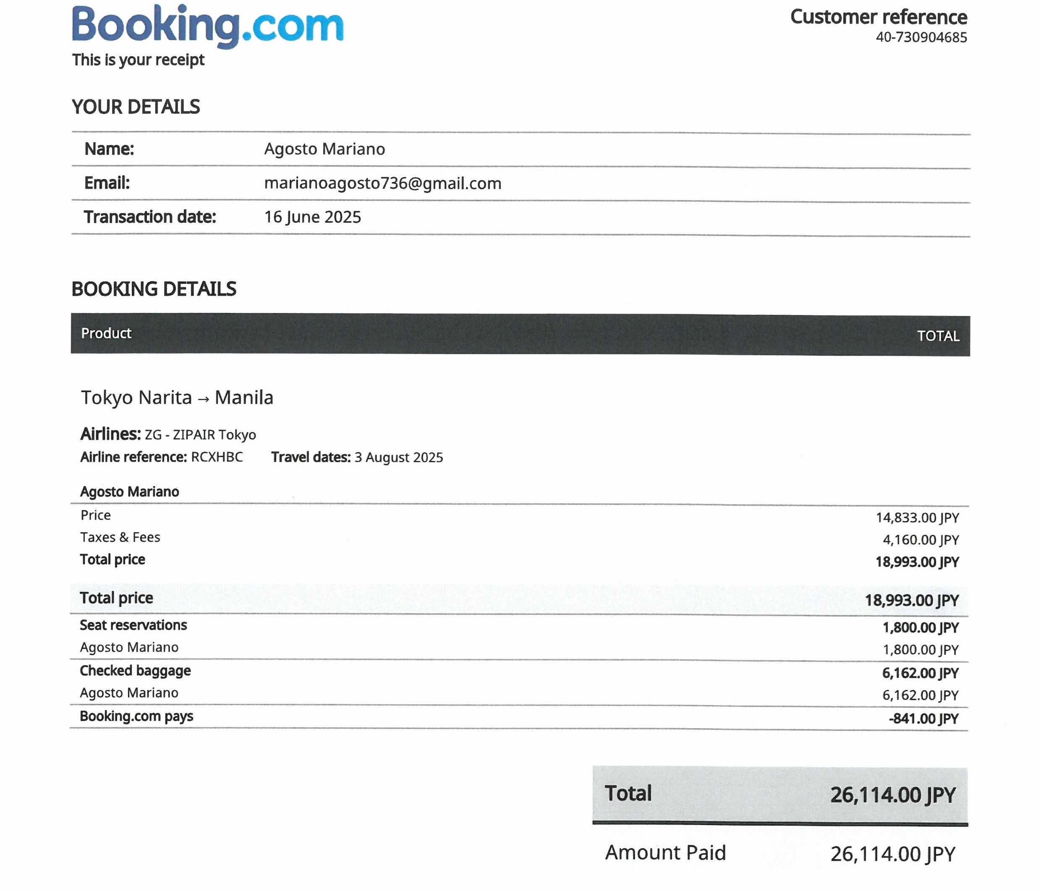
Task: Click the Amount Paid value 26,114.00 JPY
Action: [892, 854]
